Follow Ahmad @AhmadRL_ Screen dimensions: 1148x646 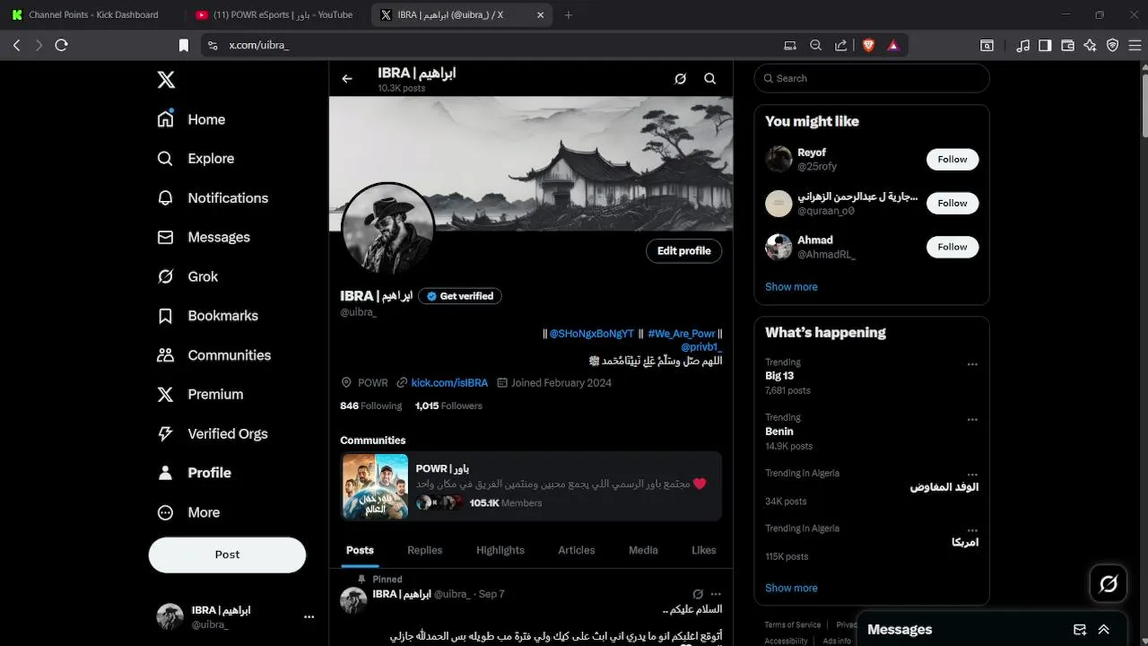point(952,248)
